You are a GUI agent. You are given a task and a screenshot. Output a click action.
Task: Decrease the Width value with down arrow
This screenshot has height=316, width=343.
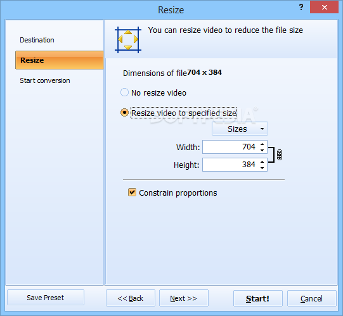click(262, 150)
